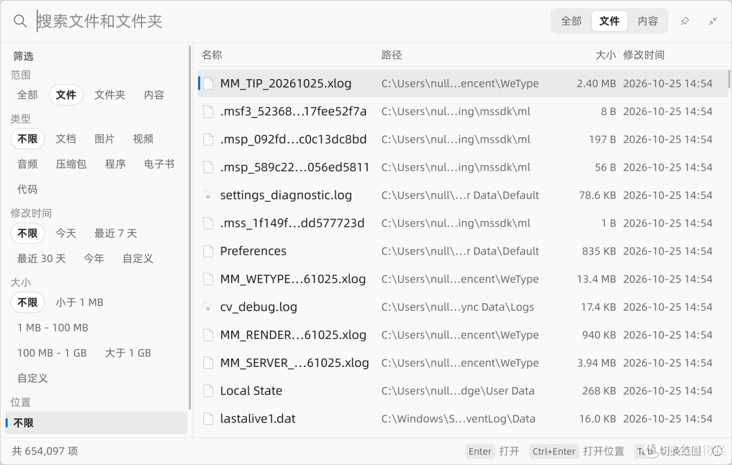Click file icon of settings_diagnostic.log
732x465 pixels.
pyautogui.click(x=208, y=196)
